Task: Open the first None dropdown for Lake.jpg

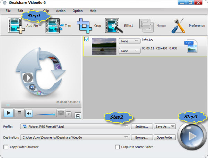Action: tap(129, 41)
